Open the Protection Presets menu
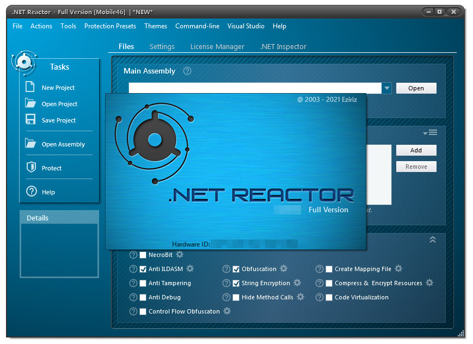Image resolution: width=473 pixels, height=344 pixels. click(x=110, y=26)
